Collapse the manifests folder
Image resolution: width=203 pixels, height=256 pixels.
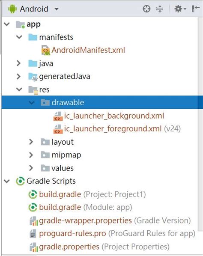[x=19, y=37]
